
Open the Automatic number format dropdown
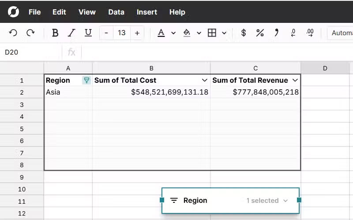point(340,33)
